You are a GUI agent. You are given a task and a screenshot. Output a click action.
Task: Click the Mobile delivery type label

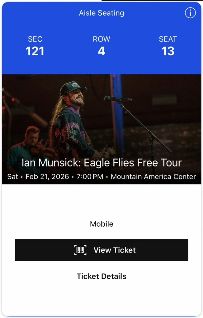(101, 224)
